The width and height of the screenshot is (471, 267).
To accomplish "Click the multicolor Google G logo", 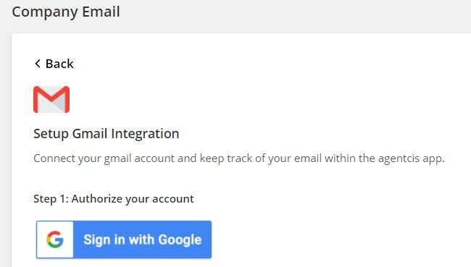I will click(55, 240).
